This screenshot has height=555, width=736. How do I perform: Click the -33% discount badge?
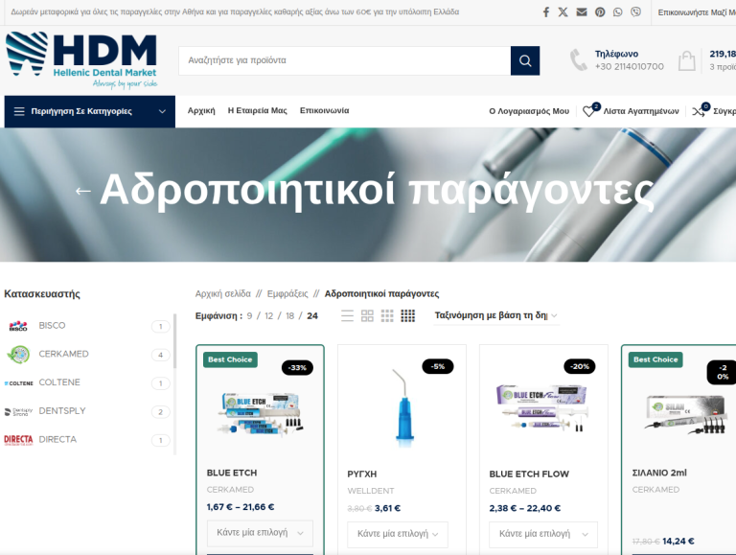pos(297,368)
